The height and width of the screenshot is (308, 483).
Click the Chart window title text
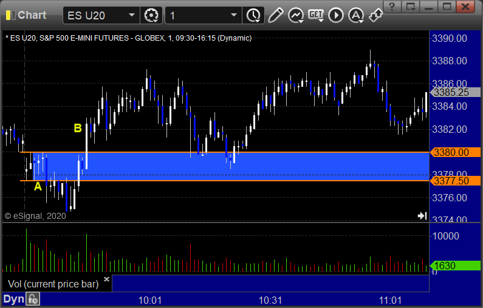32,15
